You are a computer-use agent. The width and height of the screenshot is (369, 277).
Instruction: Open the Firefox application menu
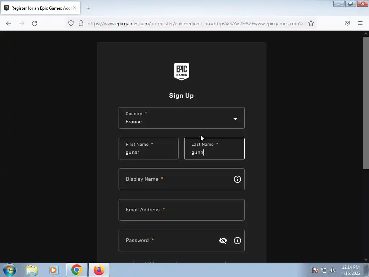coord(360,23)
